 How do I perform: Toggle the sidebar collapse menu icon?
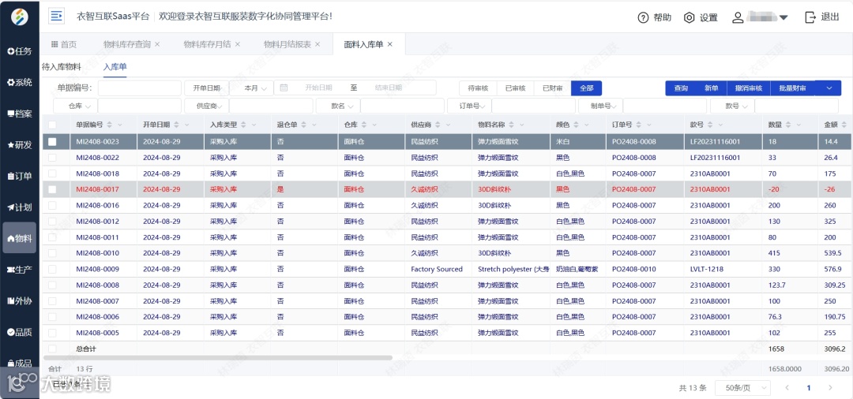57,17
